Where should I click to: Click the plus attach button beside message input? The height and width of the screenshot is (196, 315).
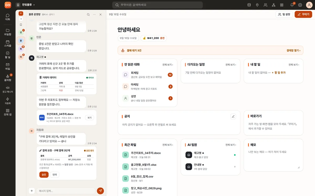[x=32, y=191]
